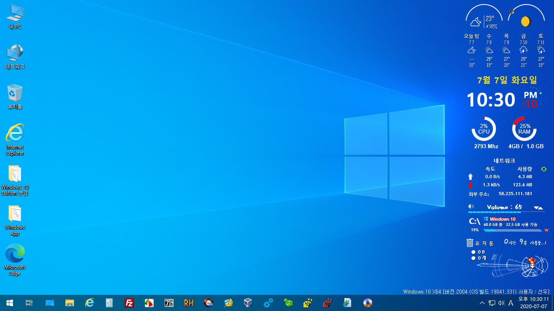Open the 네트워크 desktop icon
This screenshot has width=554, height=311.
[15, 57]
